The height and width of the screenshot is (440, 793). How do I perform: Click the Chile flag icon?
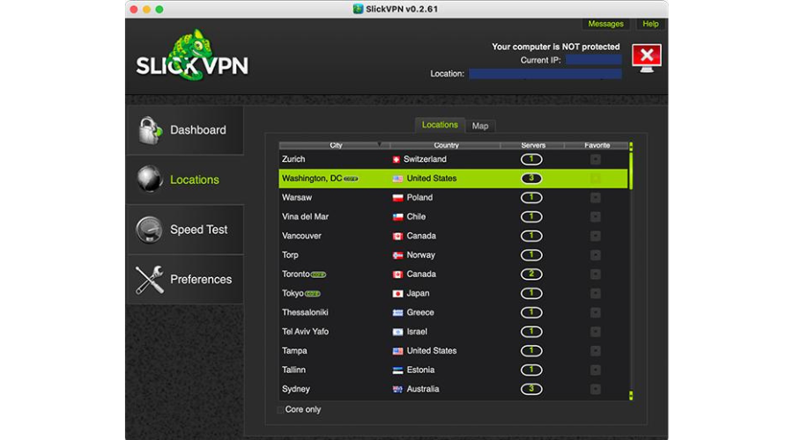pyautogui.click(x=397, y=217)
